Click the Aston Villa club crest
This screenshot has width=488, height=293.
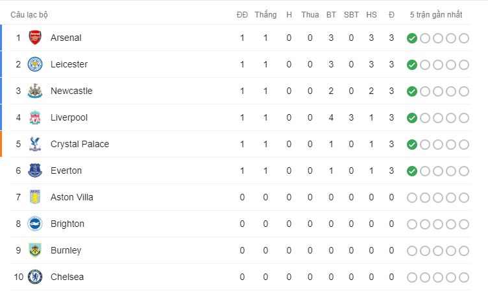(x=35, y=197)
